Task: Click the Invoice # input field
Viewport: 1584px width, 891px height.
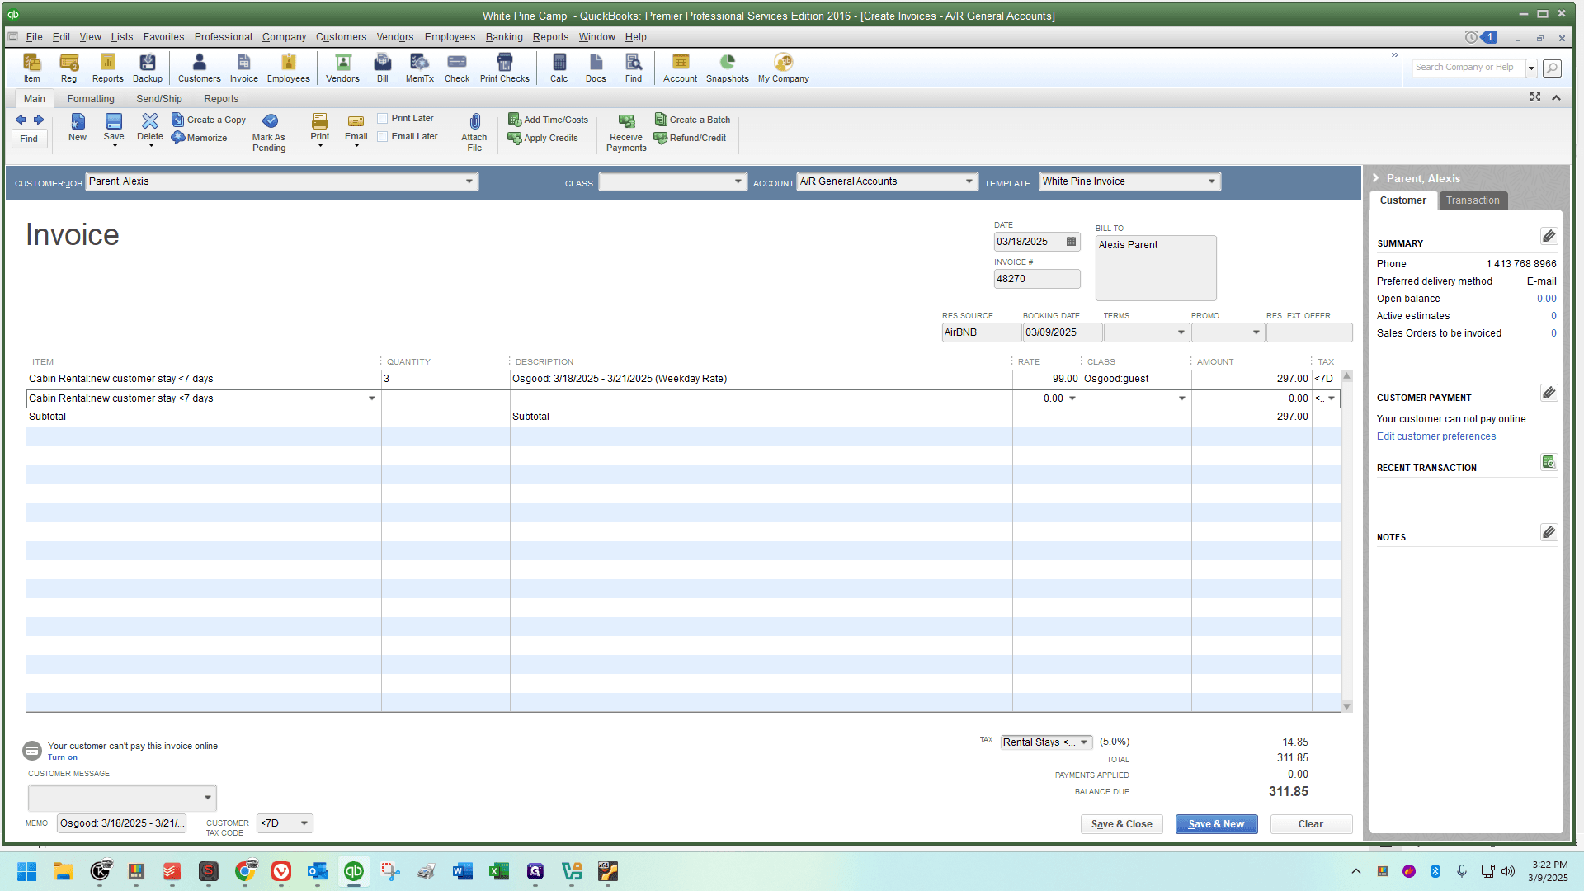Action: pos(1036,279)
